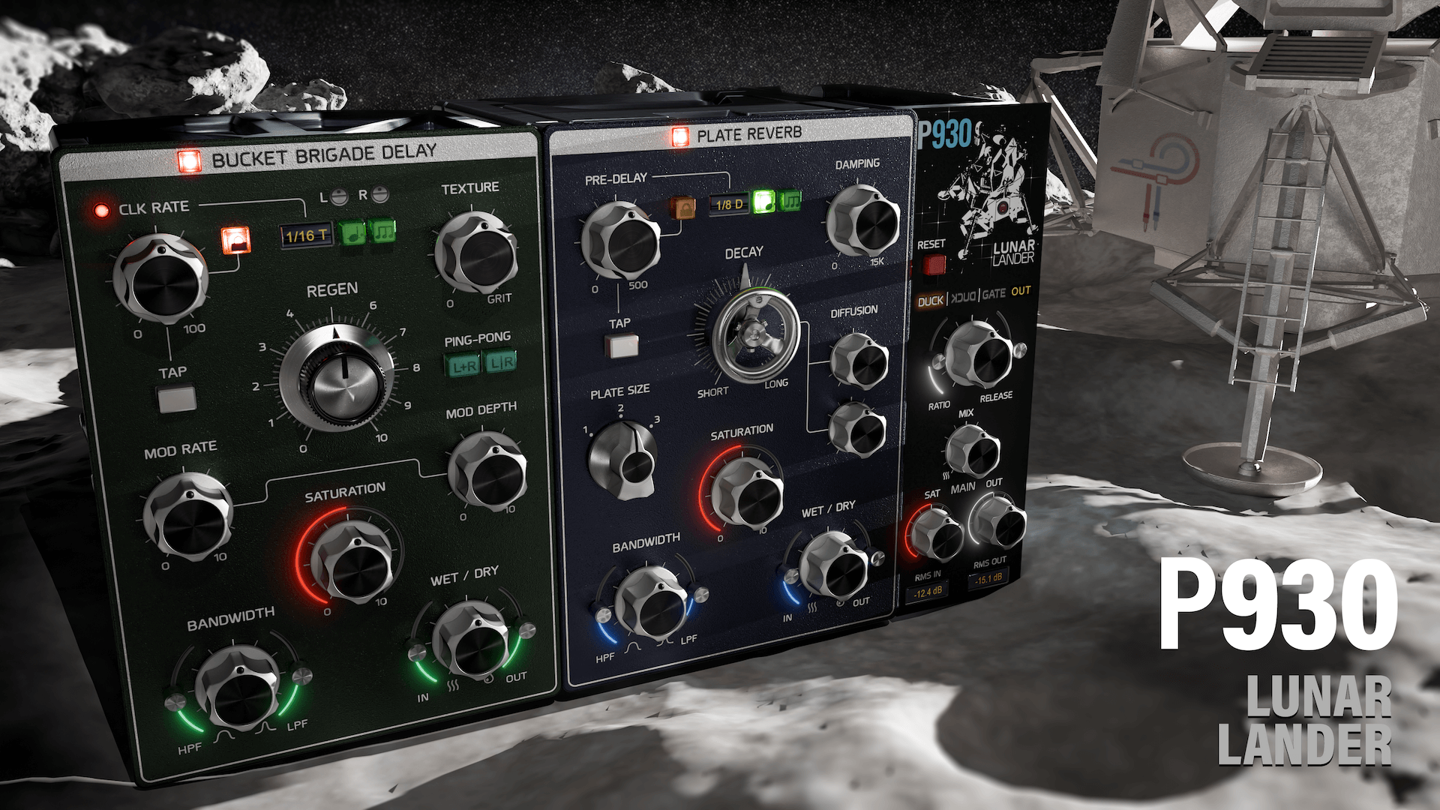This screenshot has width=1440, height=810.
Task: Click the PRE-DELAY knob
Action: click(622, 241)
